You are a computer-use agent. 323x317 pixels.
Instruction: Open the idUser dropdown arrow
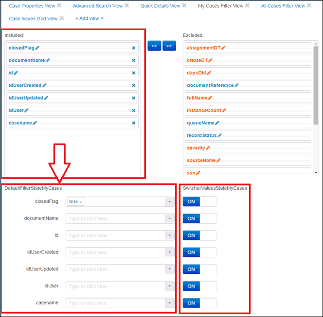coord(169,286)
